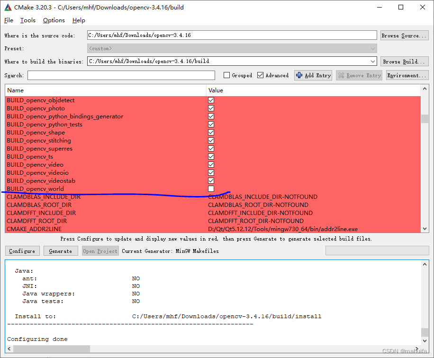Expand the build binaries path dropdown
The height and width of the screenshot is (358, 434).
(373, 61)
